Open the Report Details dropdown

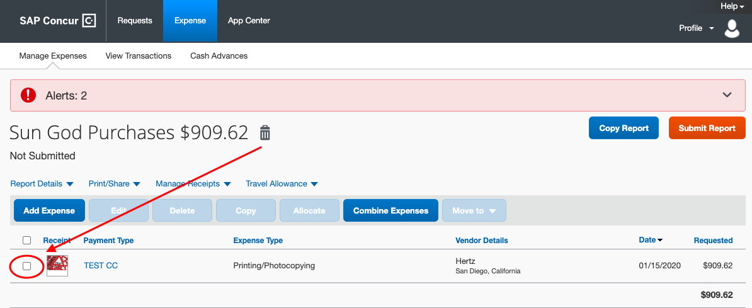[x=42, y=184]
